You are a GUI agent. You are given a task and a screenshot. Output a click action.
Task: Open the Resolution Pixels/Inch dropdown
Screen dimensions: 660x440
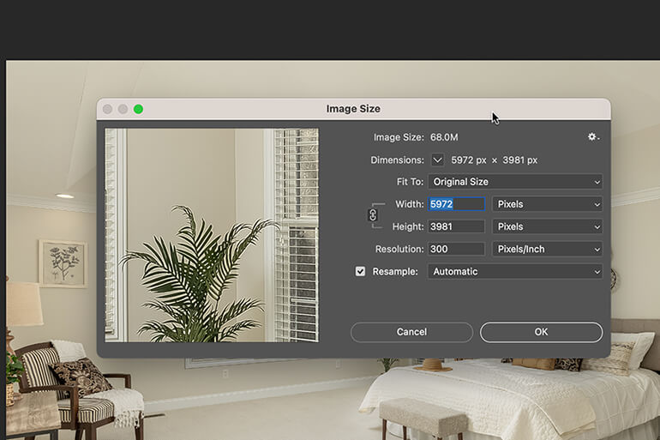pos(547,249)
